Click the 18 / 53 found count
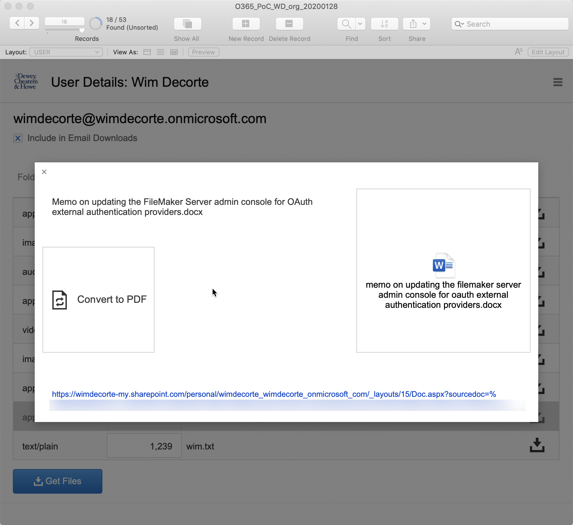573x525 pixels. pyautogui.click(x=116, y=20)
